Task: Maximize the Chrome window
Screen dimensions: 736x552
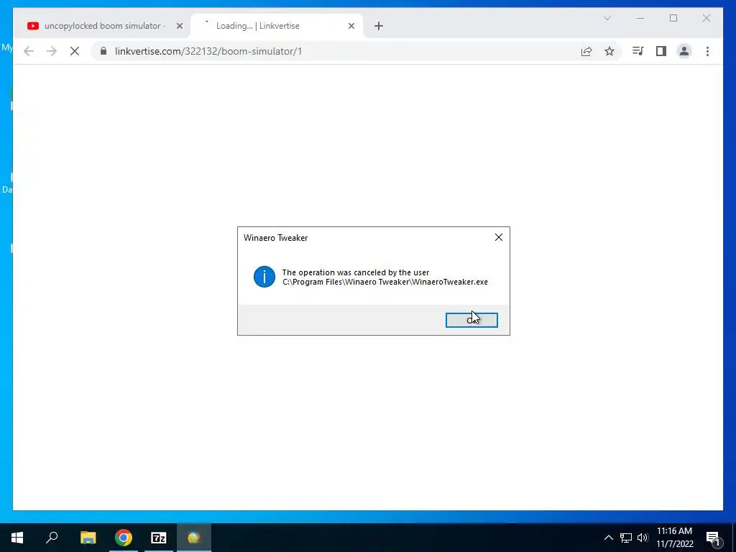Action: coord(673,18)
